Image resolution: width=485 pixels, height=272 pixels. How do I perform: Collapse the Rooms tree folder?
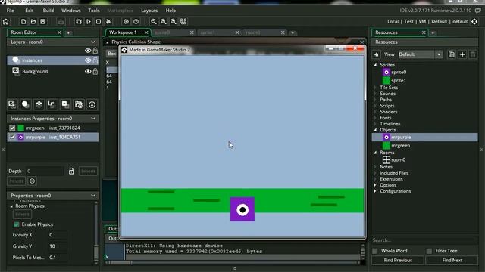(x=375, y=153)
